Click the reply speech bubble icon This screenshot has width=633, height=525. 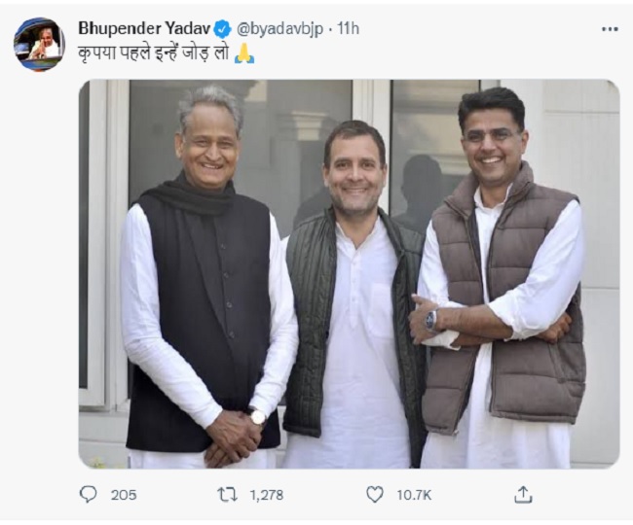(89, 494)
